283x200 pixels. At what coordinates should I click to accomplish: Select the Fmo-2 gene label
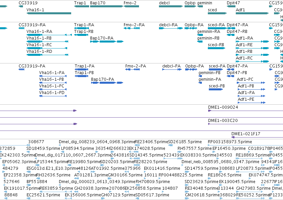(x=130, y=3)
